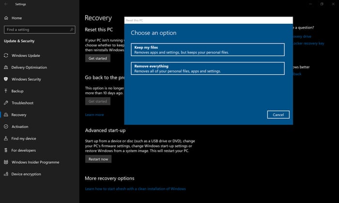Select Recovery in the sidebar
Viewport: 339px width, 203px height.
click(x=19, y=115)
